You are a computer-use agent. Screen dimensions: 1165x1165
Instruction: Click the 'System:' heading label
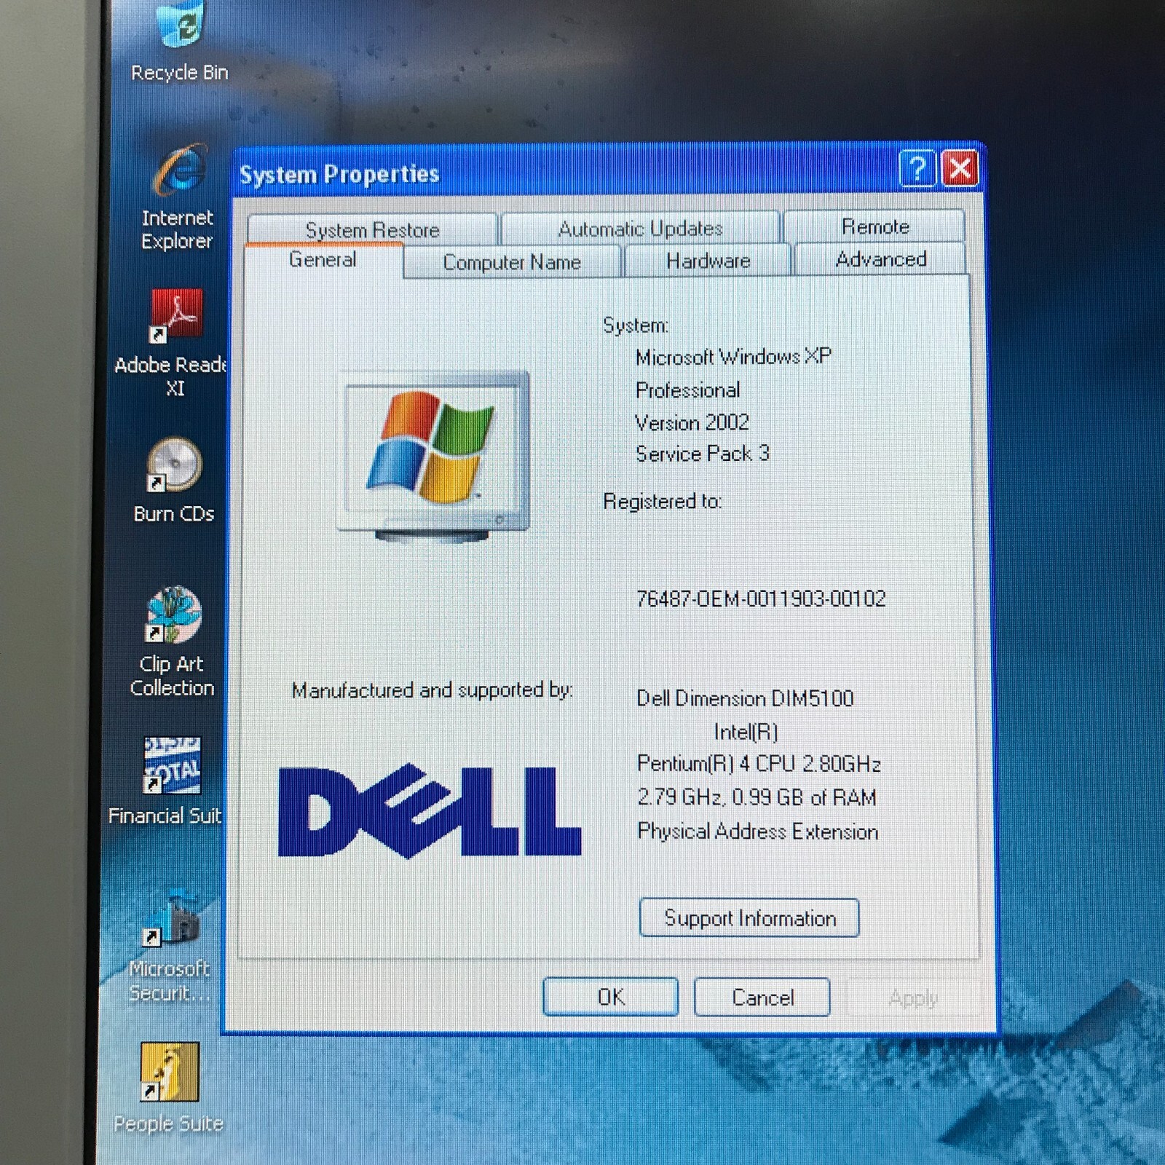635,325
